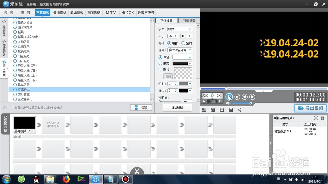
Task: Click the back arrow icon beside subtitle effects
Action: pos(316,118)
